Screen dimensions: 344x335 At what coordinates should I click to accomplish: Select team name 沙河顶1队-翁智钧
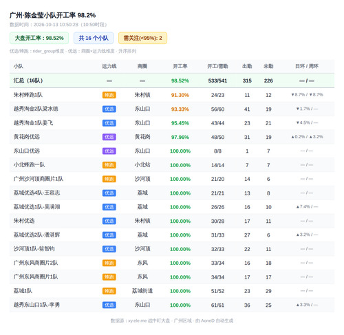[34, 249]
